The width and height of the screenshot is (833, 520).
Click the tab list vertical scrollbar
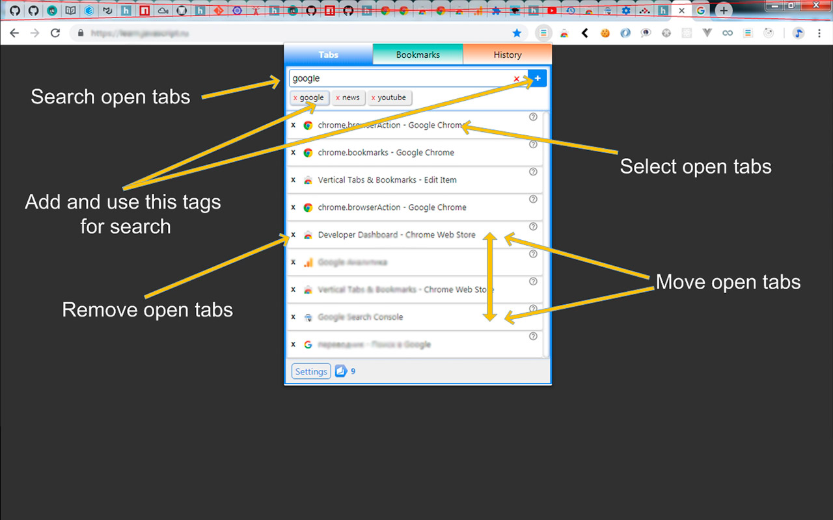pyautogui.click(x=547, y=235)
